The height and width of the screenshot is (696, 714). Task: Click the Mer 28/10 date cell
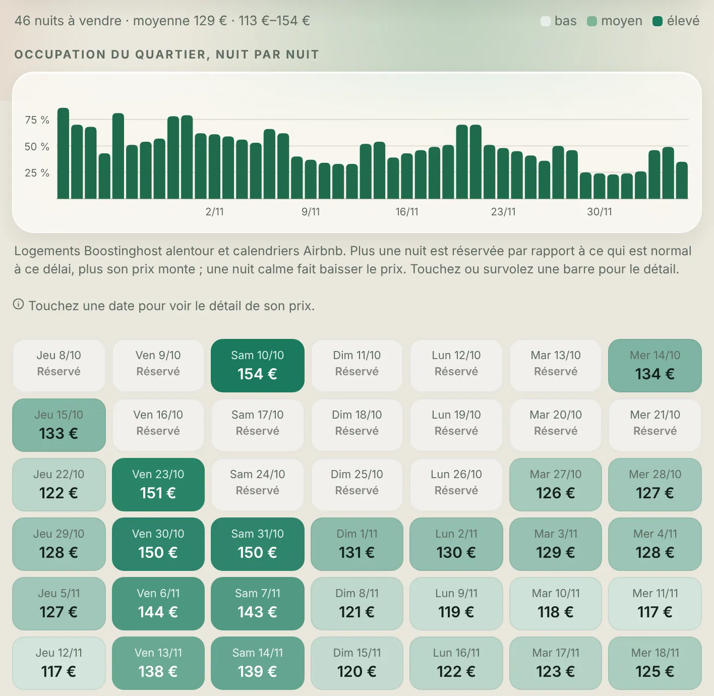655,485
